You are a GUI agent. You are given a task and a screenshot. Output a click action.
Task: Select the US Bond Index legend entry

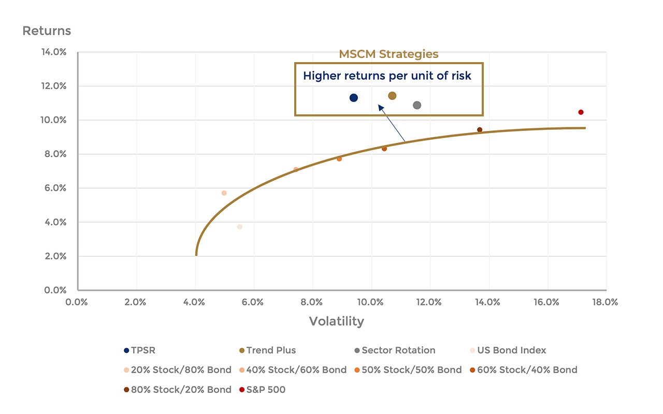pos(508,350)
